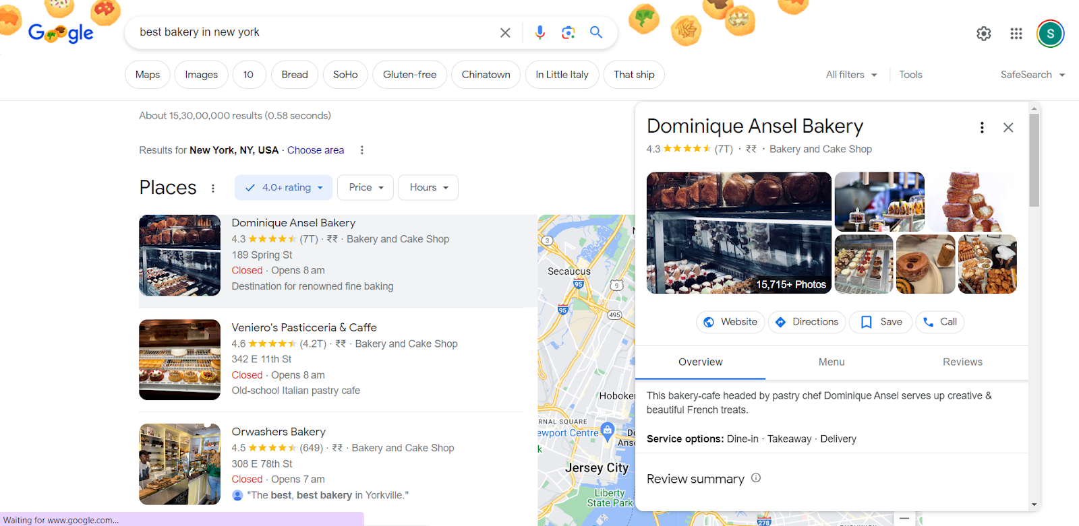Open Google apps grid icon
The image size is (1079, 526).
point(1016,34)
